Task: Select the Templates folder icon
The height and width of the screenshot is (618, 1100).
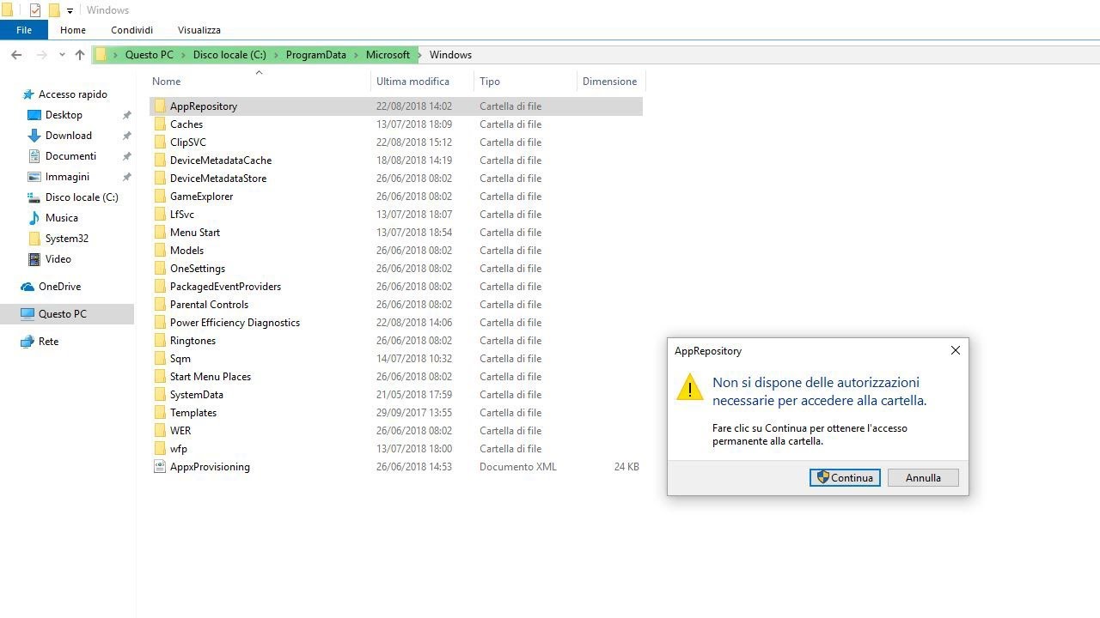Action: (x=159, y=413)
